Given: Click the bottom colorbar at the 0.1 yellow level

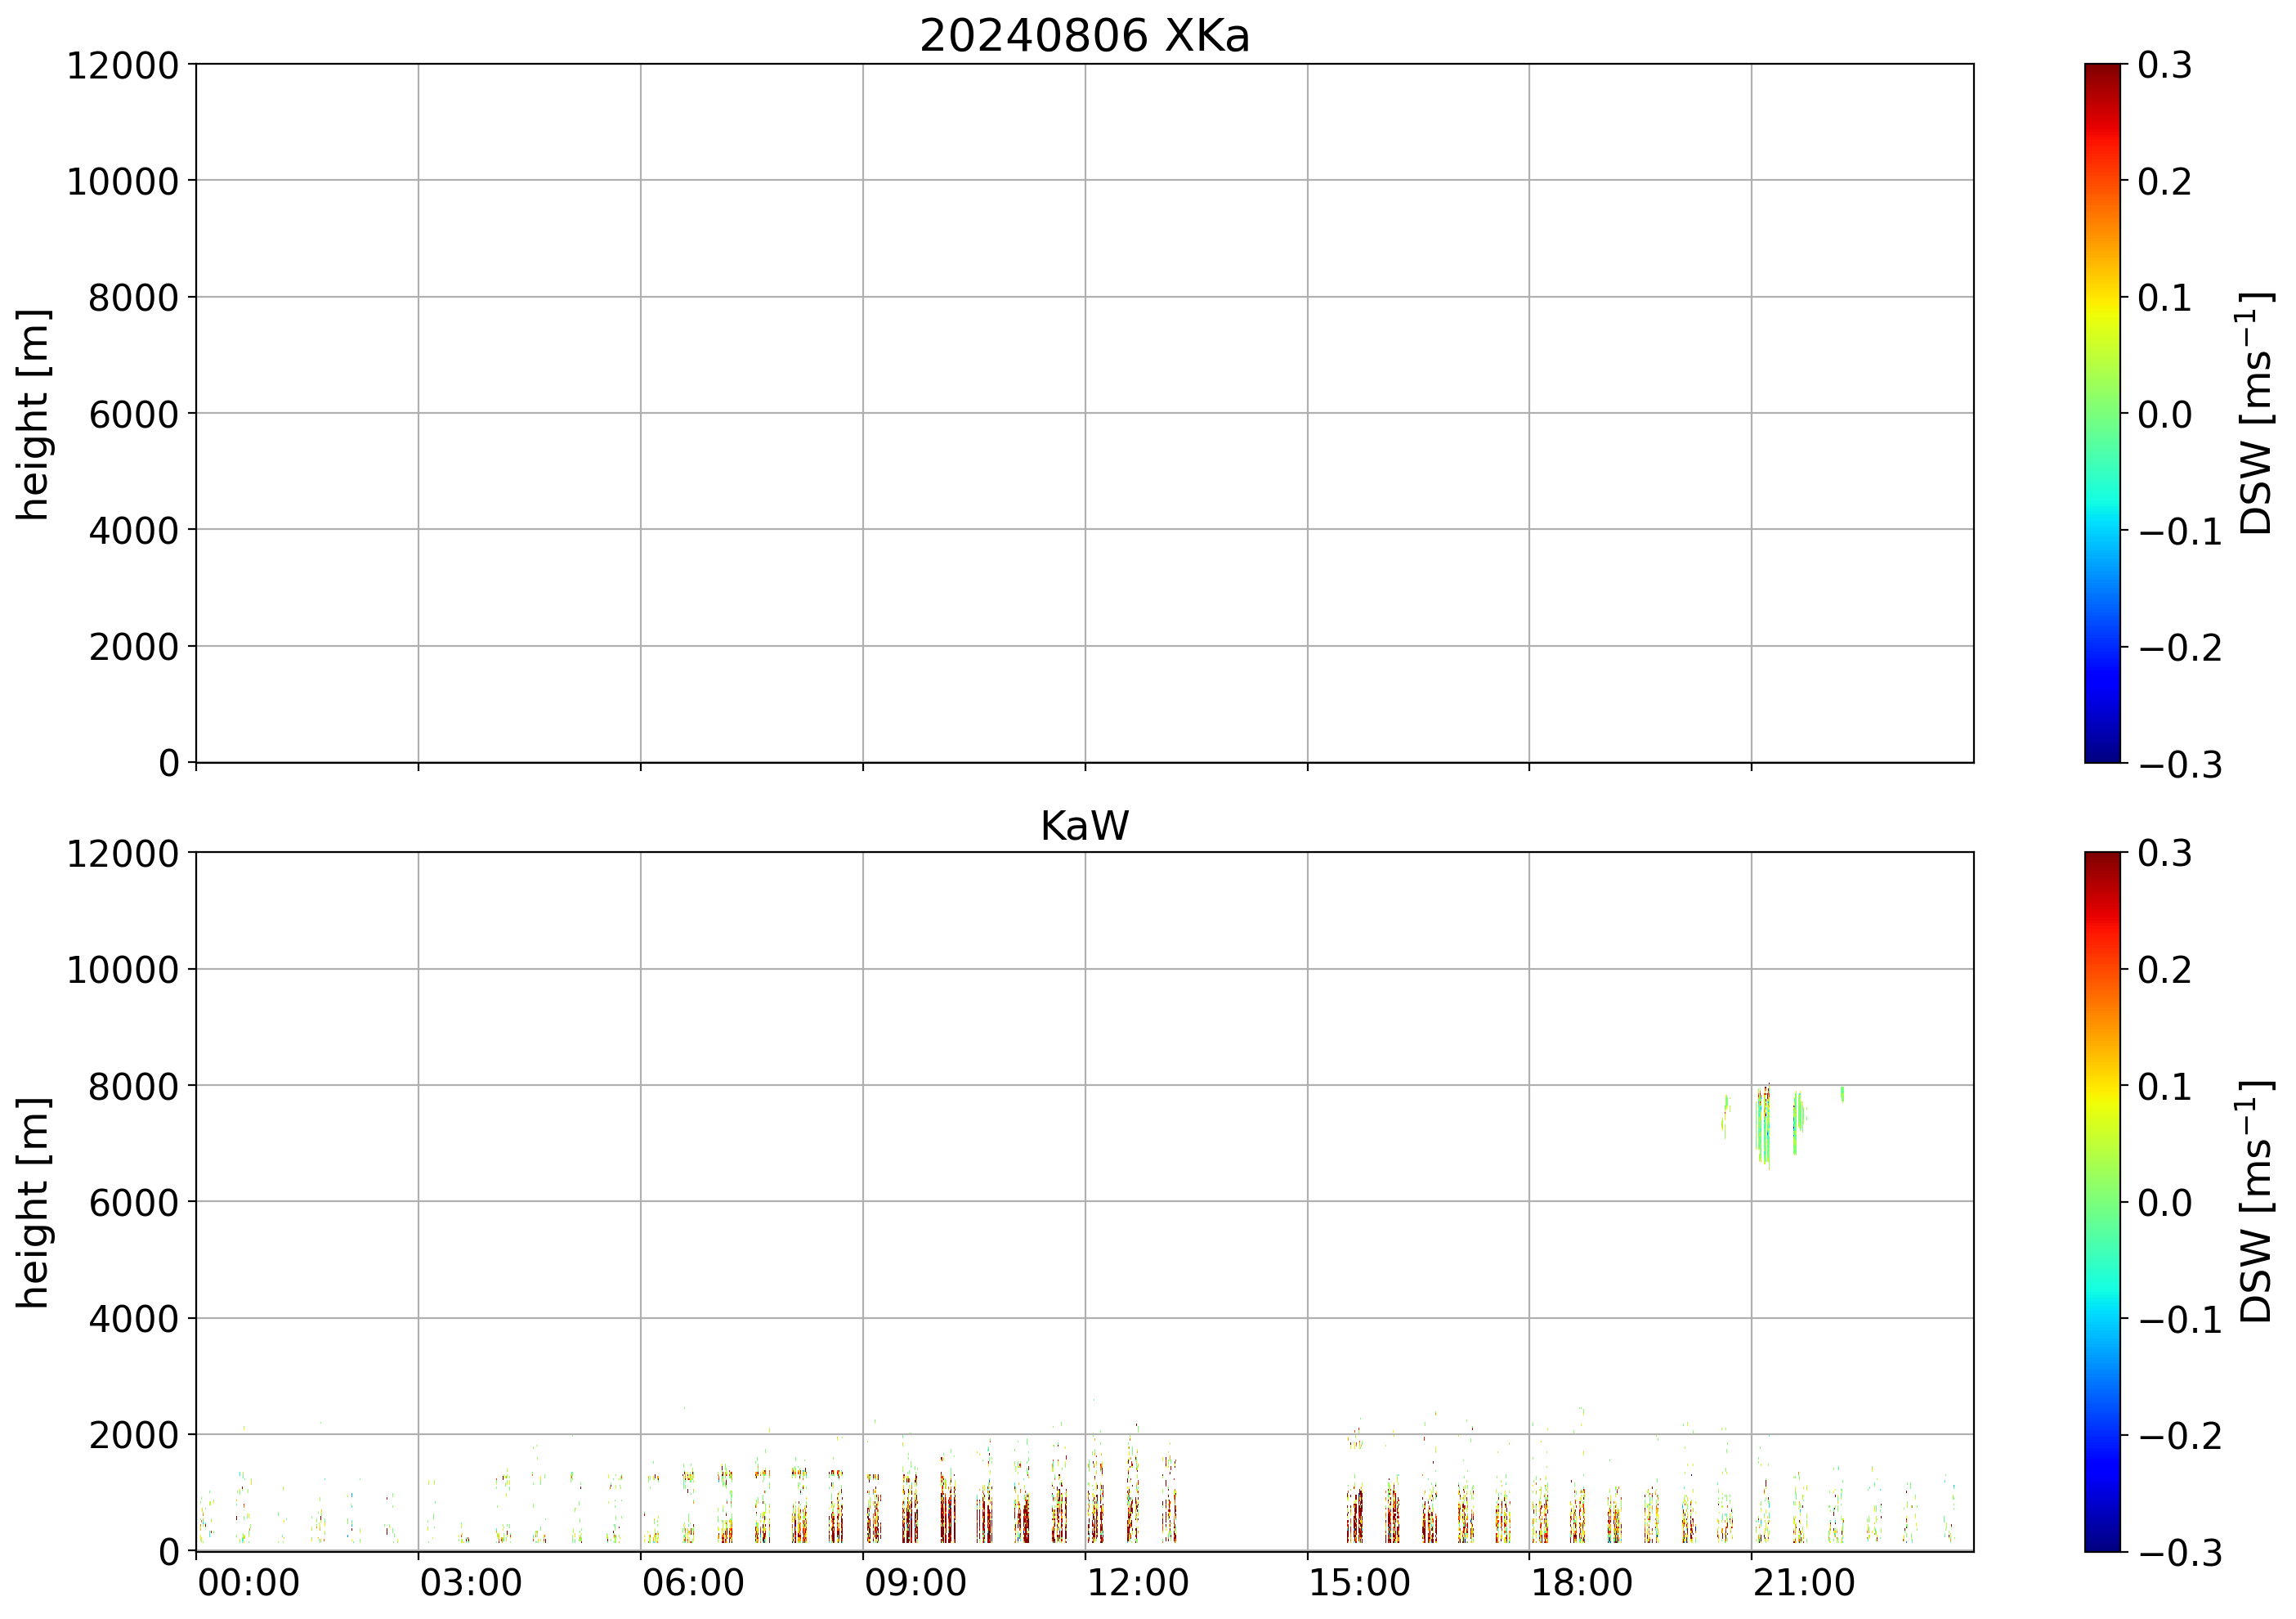Looking at the screenshot, I should (2102, 1086).
